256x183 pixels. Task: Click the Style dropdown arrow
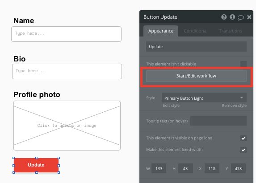[242, 98]
